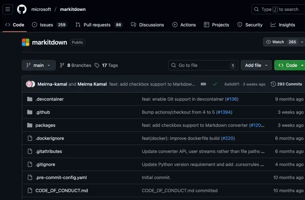Expand the commit message ellipsis
Viewport: 305px width, 200px height.
pyautogui.click(x=203, y=84)
